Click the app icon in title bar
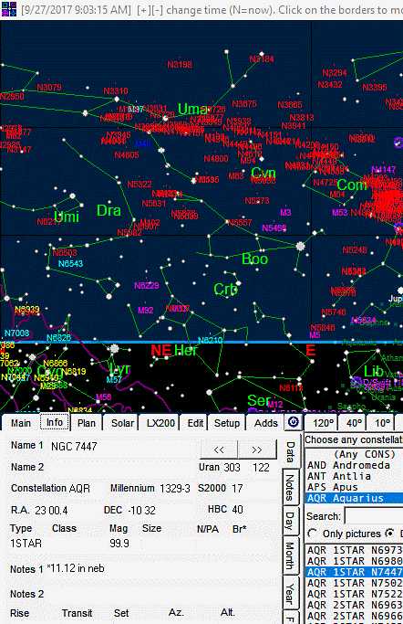 pos(9,9)
